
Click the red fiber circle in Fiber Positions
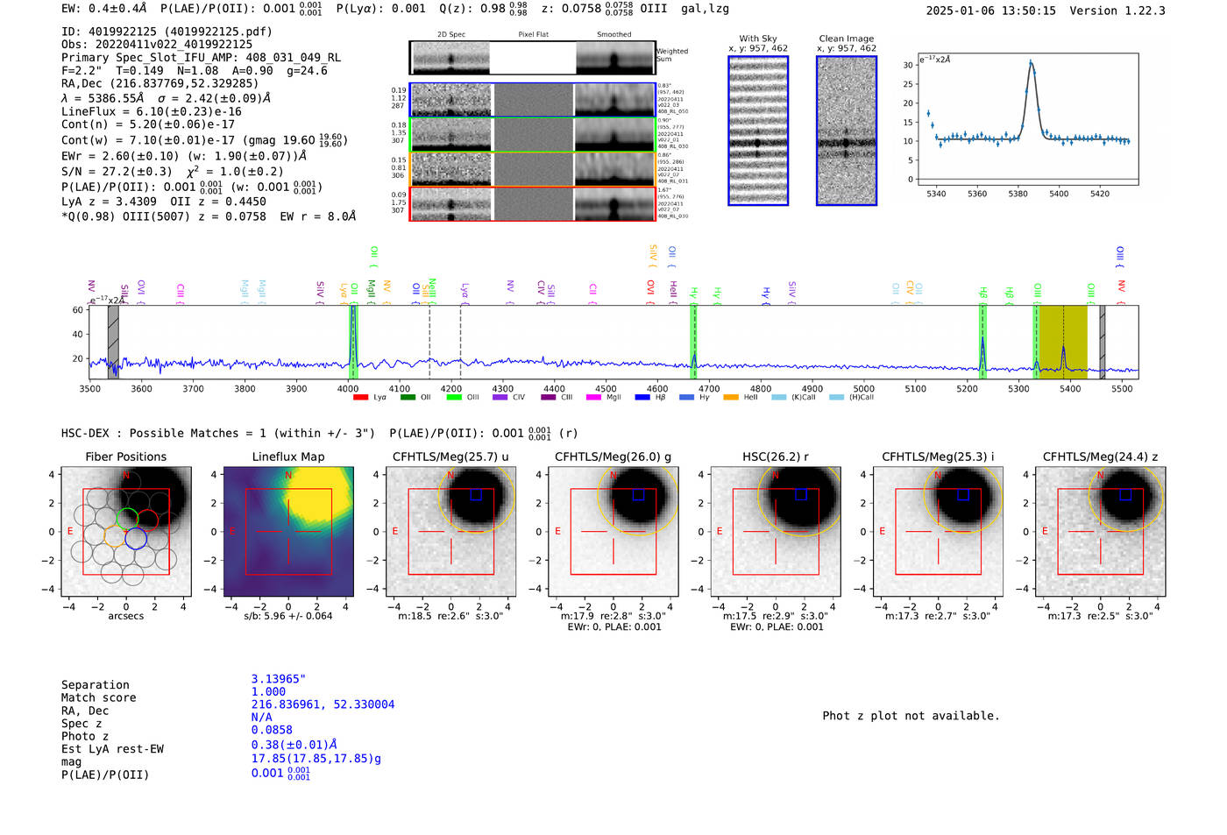[x=147, y=519]
